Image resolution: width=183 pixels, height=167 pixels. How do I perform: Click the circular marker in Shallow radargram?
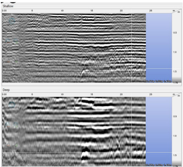[12, 21]
